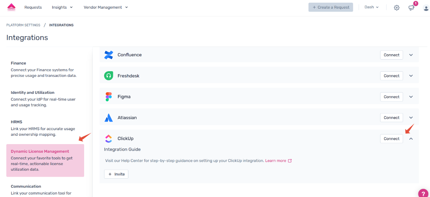Collapse the ClickUp integration row chevron
This screenshot has width=430, height=197.
411,139
